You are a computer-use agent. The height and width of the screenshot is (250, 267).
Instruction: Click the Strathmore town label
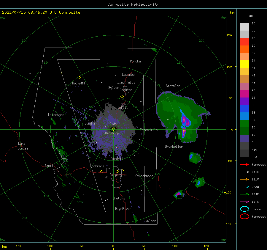pos(144,176)
